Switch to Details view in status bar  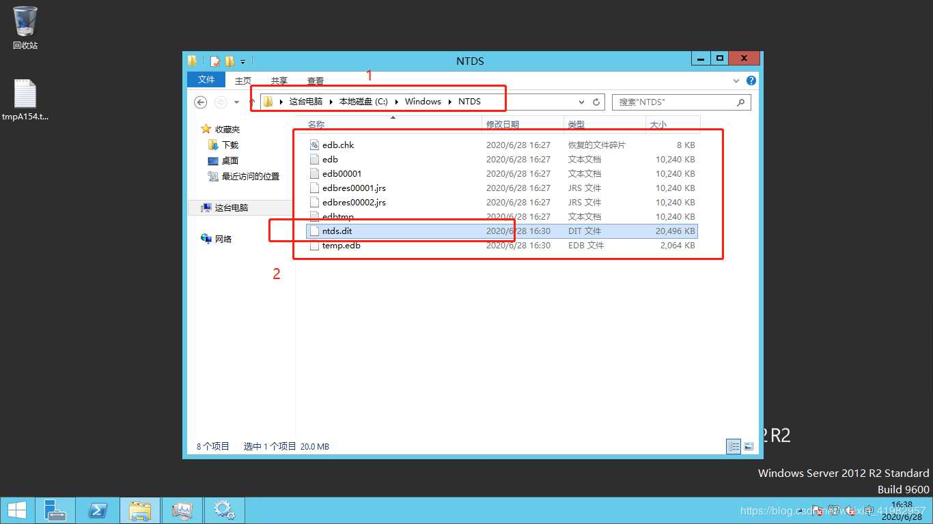tap(734, 446)
